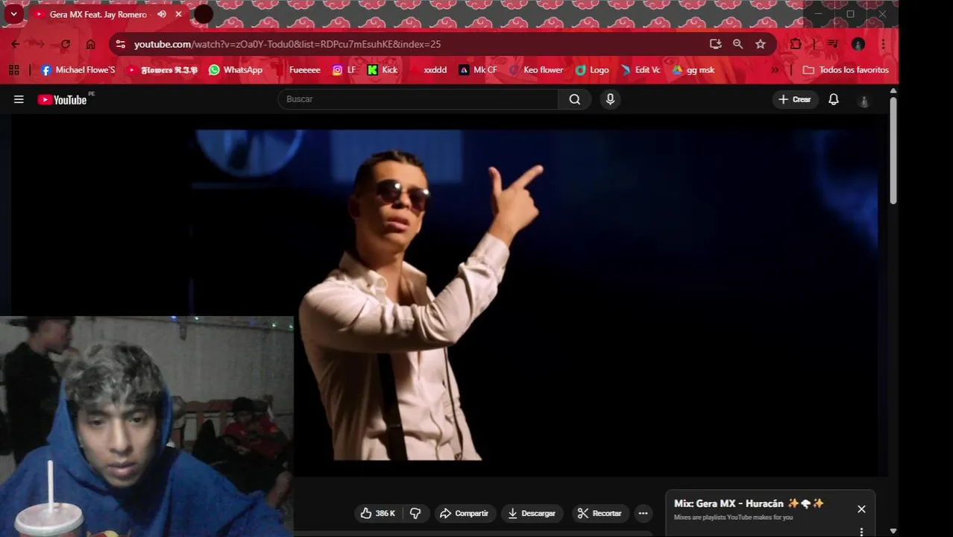Go to the YouTube home logo

tap(63, 99)
